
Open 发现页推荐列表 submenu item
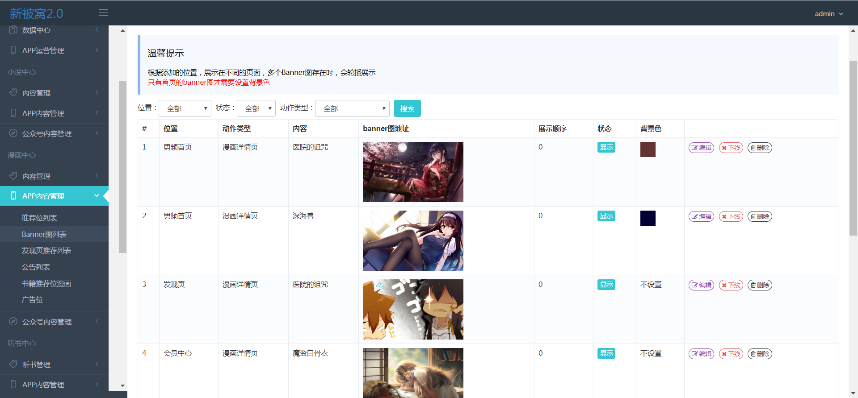click(x=46, y=250)
